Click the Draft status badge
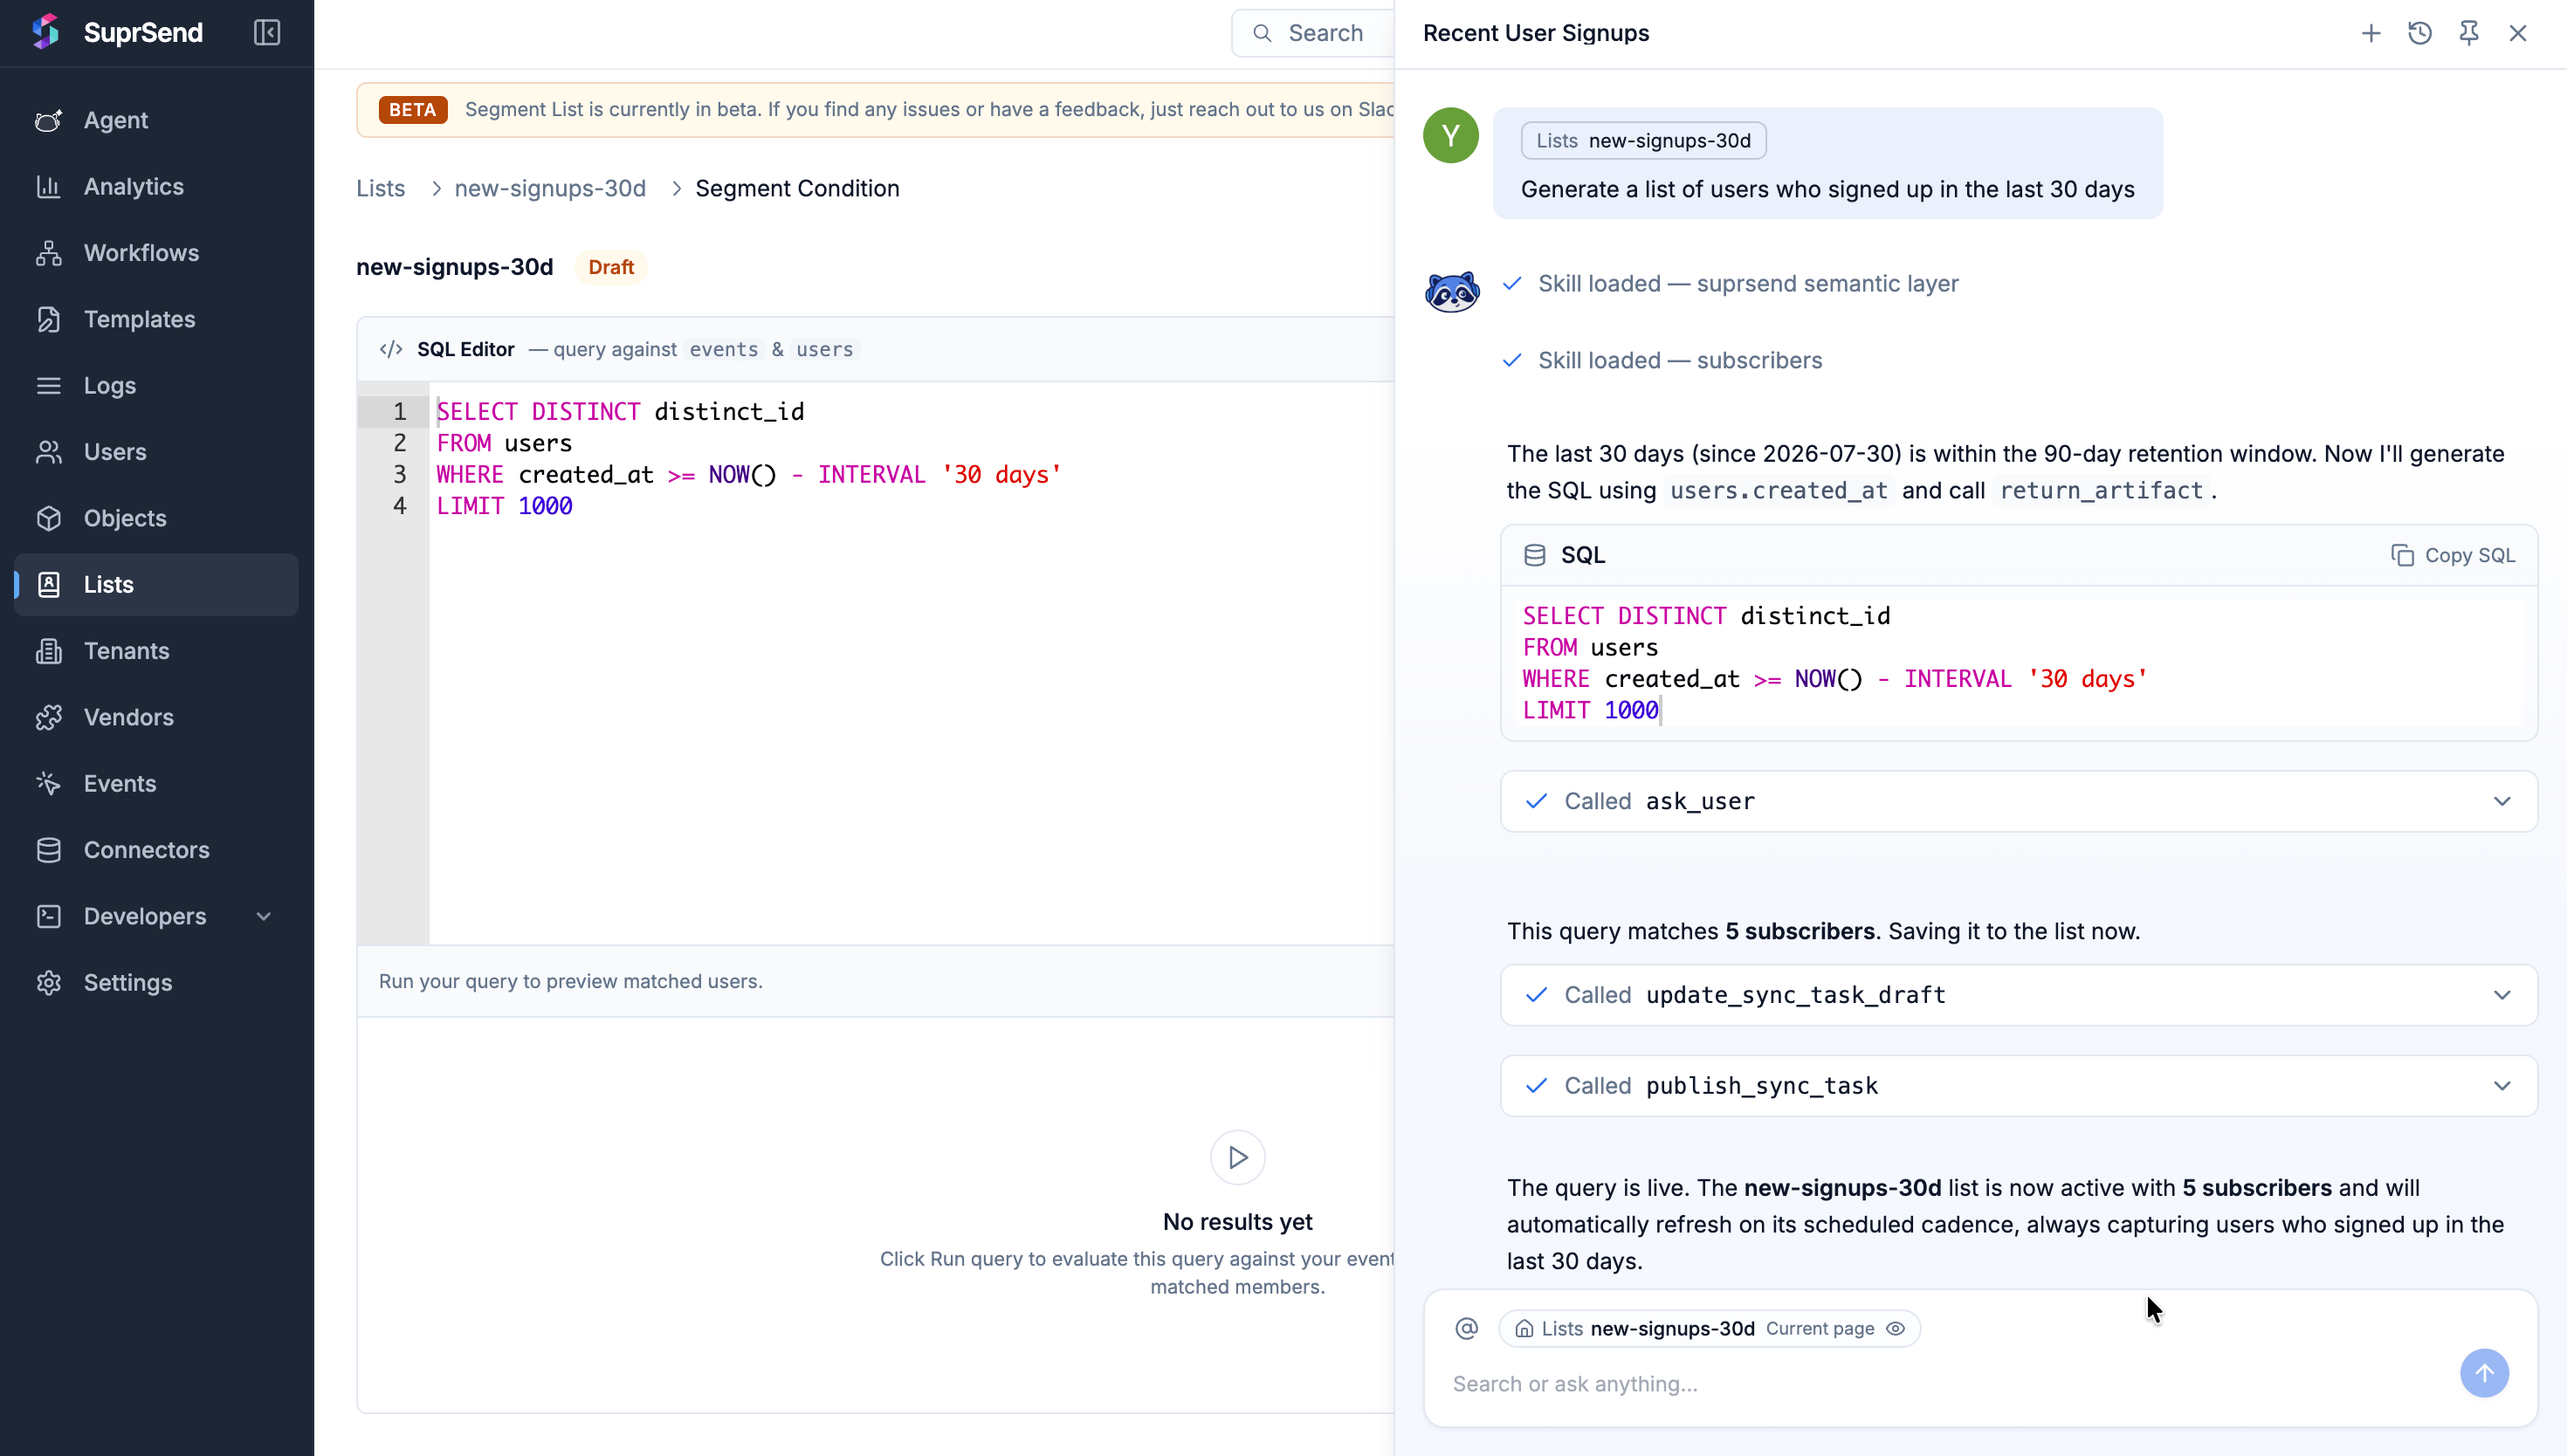 610,267
